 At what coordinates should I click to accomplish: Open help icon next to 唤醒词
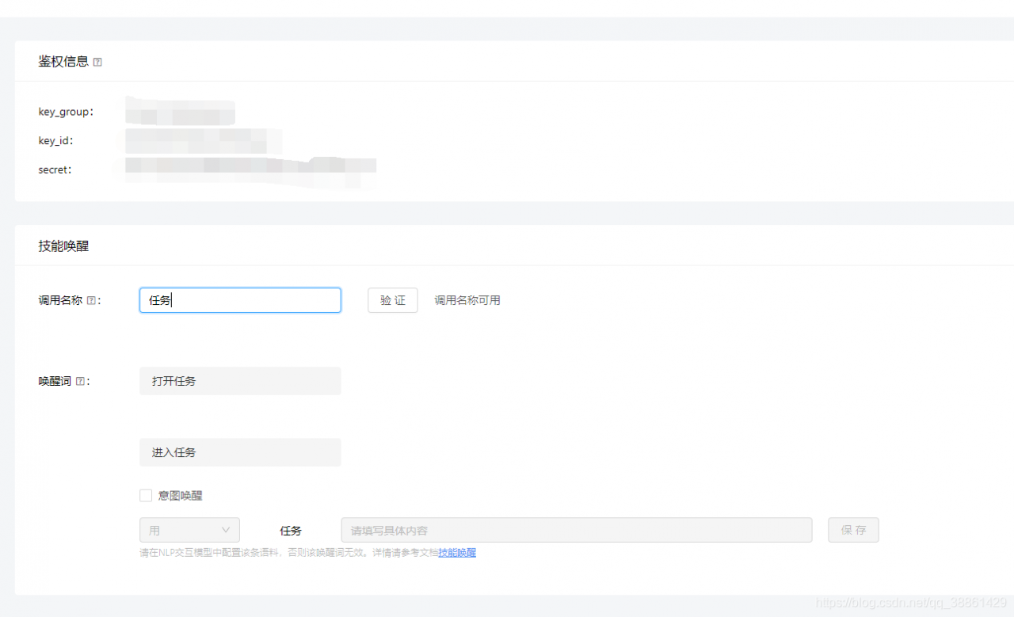tap(80, 382)
